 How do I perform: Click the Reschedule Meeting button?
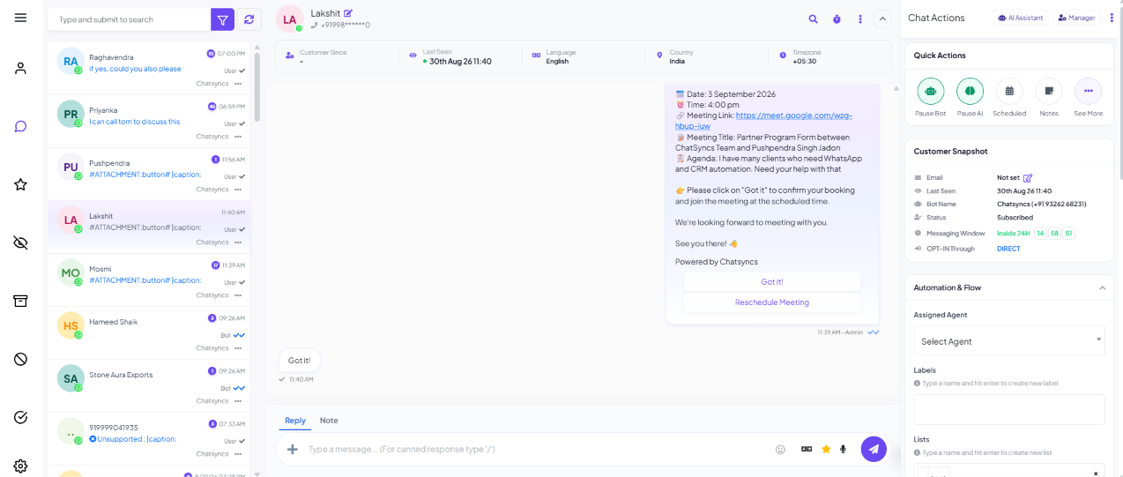pos(772,302)
